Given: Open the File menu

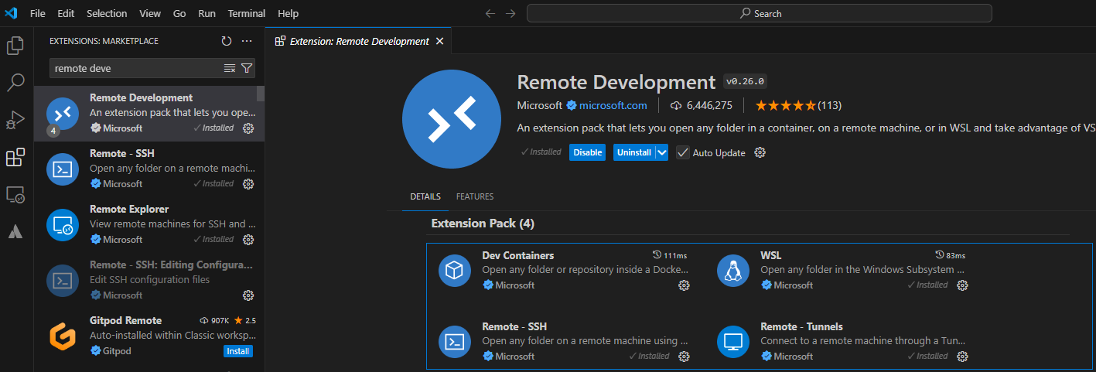Looking at the screenshot, I should pyautogui.click(x=37, y=13).
